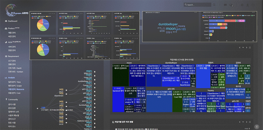Expand the Analysis sidebar section
This screenshot has width=263, height=130.
(11, 77)
